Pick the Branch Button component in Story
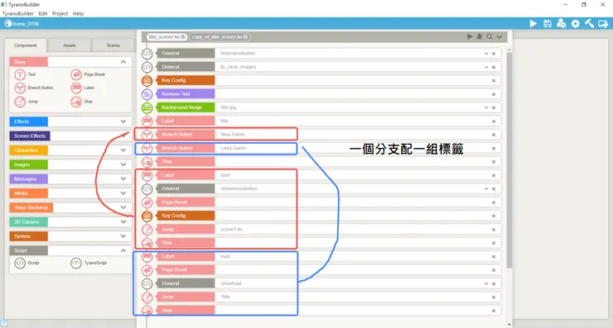The image size is (613, 328). [x=20, y=88]
